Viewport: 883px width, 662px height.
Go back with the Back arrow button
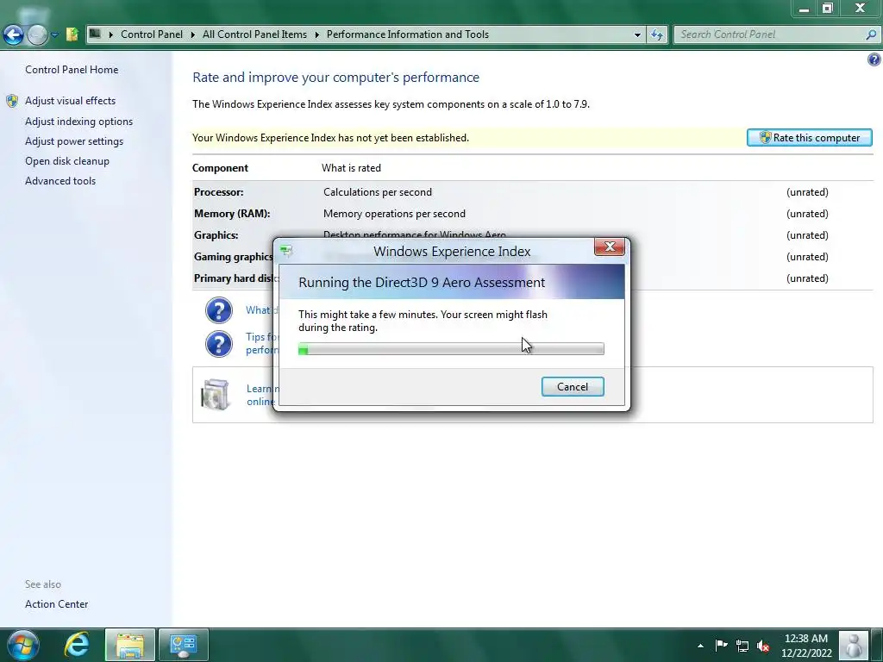tap(13, 34)
